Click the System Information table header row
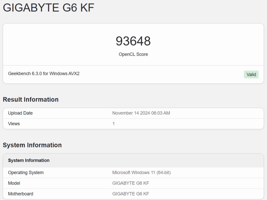This screenshot has height=200, width=267. (133, 160)
